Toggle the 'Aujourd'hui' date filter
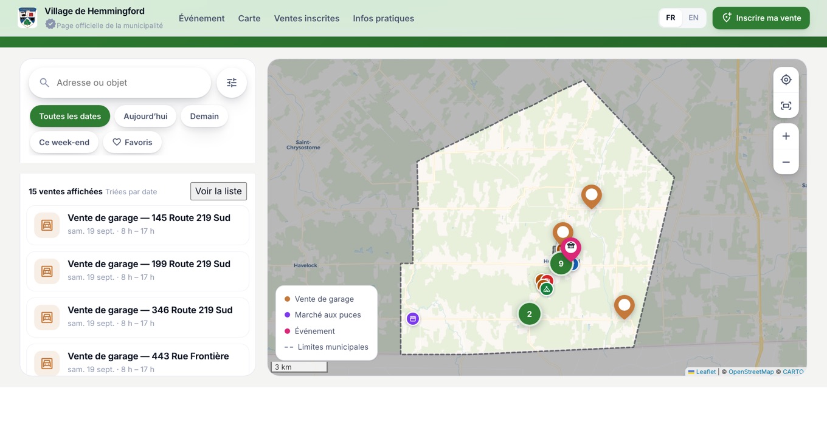 click(x=145, y=116)
